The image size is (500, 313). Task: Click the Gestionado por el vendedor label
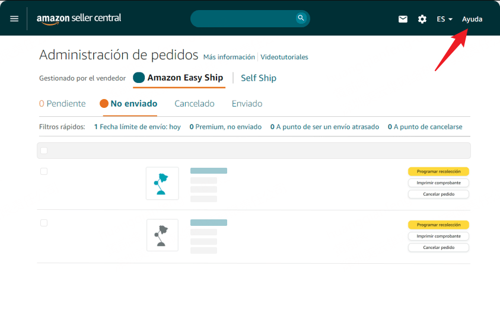[82, 78]
